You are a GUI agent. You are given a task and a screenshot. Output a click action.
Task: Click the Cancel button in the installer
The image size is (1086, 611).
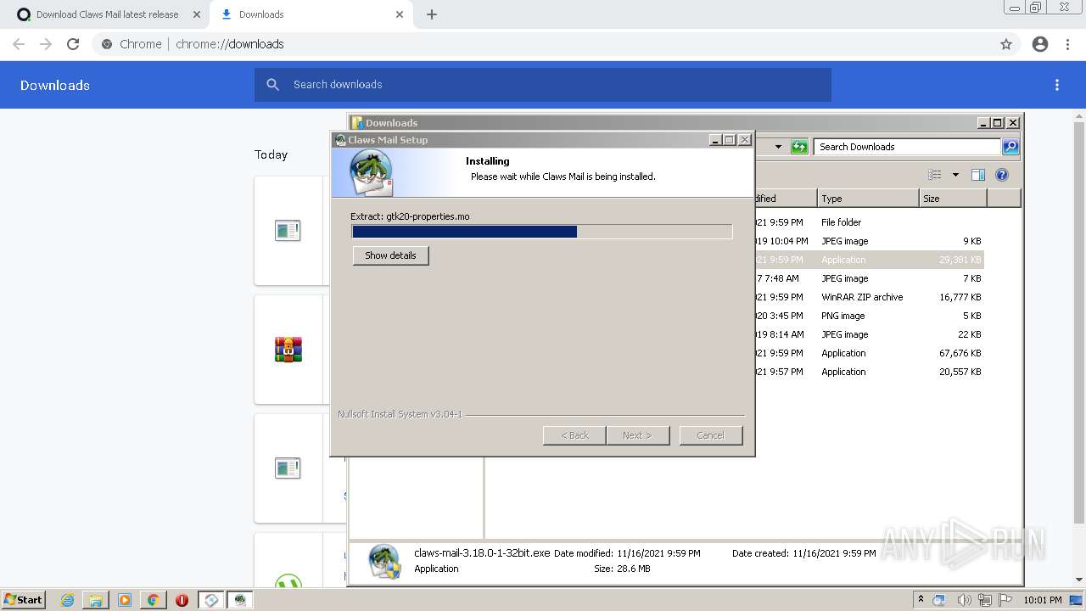[x=711, y=435]
